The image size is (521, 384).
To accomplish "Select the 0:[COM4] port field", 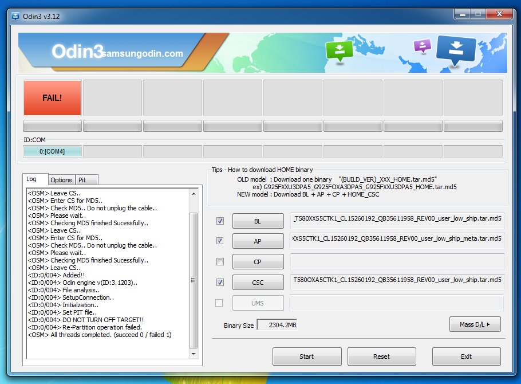I will coord(52,151).
